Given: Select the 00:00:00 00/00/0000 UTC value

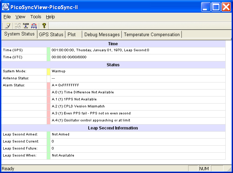Looking at the screenshot, I should click(x=69, y=57).
